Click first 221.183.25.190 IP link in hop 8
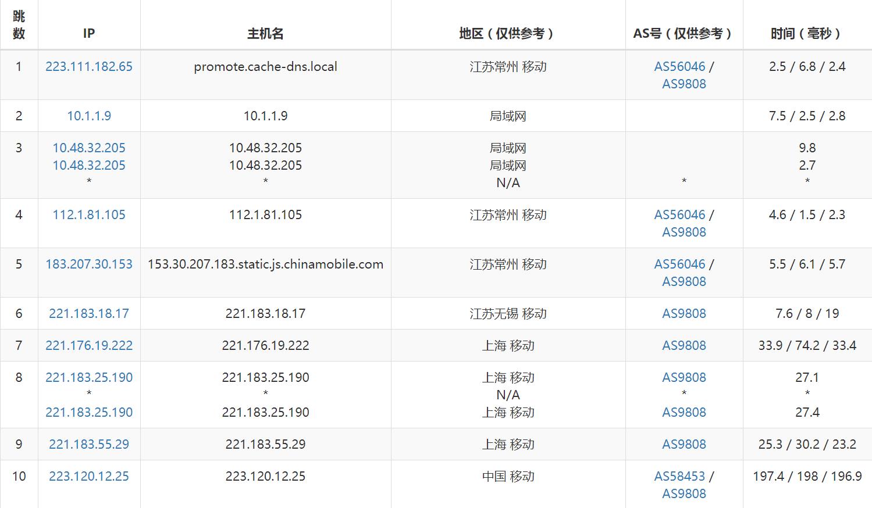 [89, 377]
